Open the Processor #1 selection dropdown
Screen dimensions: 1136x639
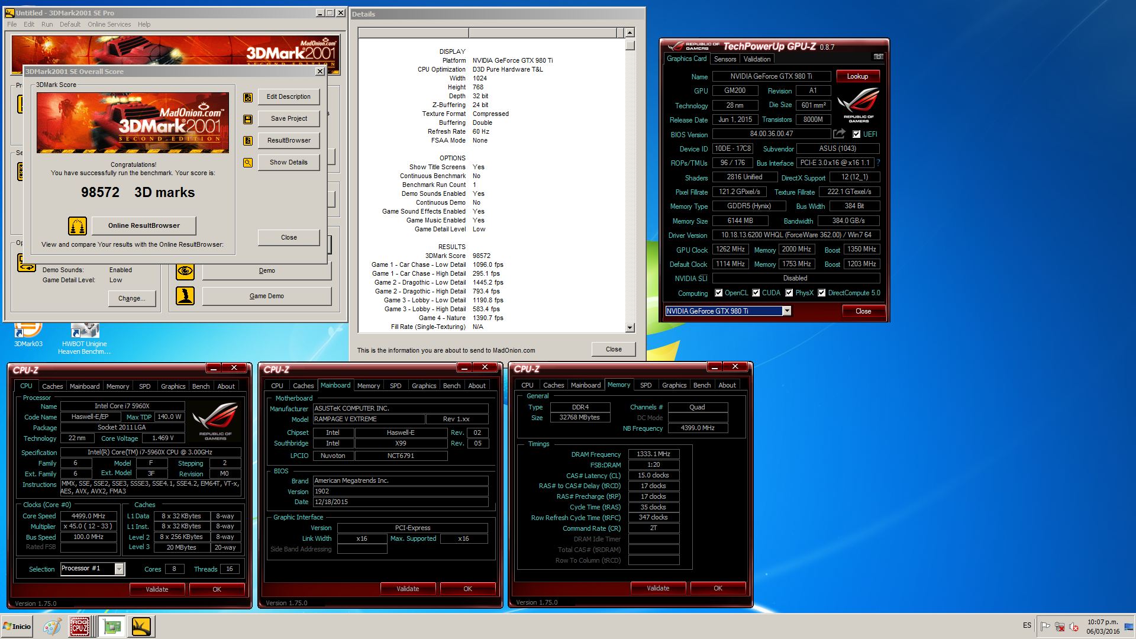120,569
